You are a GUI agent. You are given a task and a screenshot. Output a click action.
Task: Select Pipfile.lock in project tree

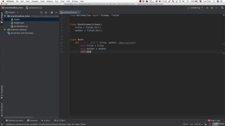click(19, 23)
